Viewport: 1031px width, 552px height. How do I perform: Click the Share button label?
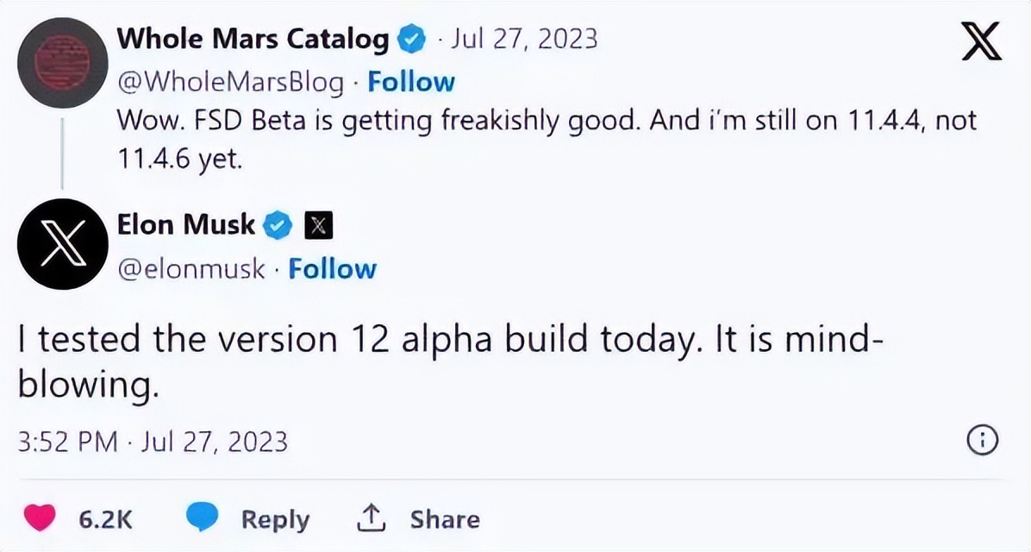[x=443, y=518]
